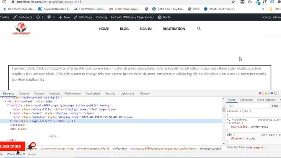281x158 pixels.
Task: Switch to the Memory DevTools tab
Action: (x=144, y=93)
